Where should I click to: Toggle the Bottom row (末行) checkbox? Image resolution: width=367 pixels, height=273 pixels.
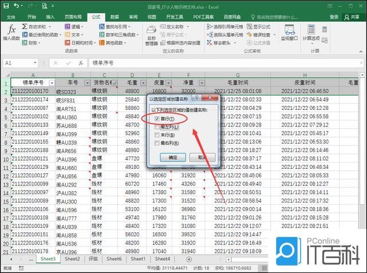157,135
